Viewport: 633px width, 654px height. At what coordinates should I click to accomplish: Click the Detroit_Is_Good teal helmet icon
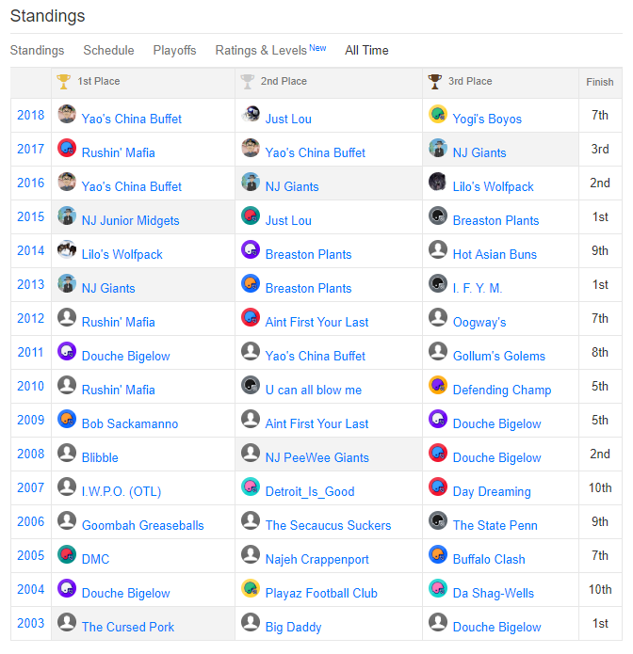pyautogui.click(x=251, y=487)
